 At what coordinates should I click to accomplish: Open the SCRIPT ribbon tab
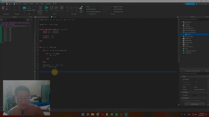coord(55,4)
